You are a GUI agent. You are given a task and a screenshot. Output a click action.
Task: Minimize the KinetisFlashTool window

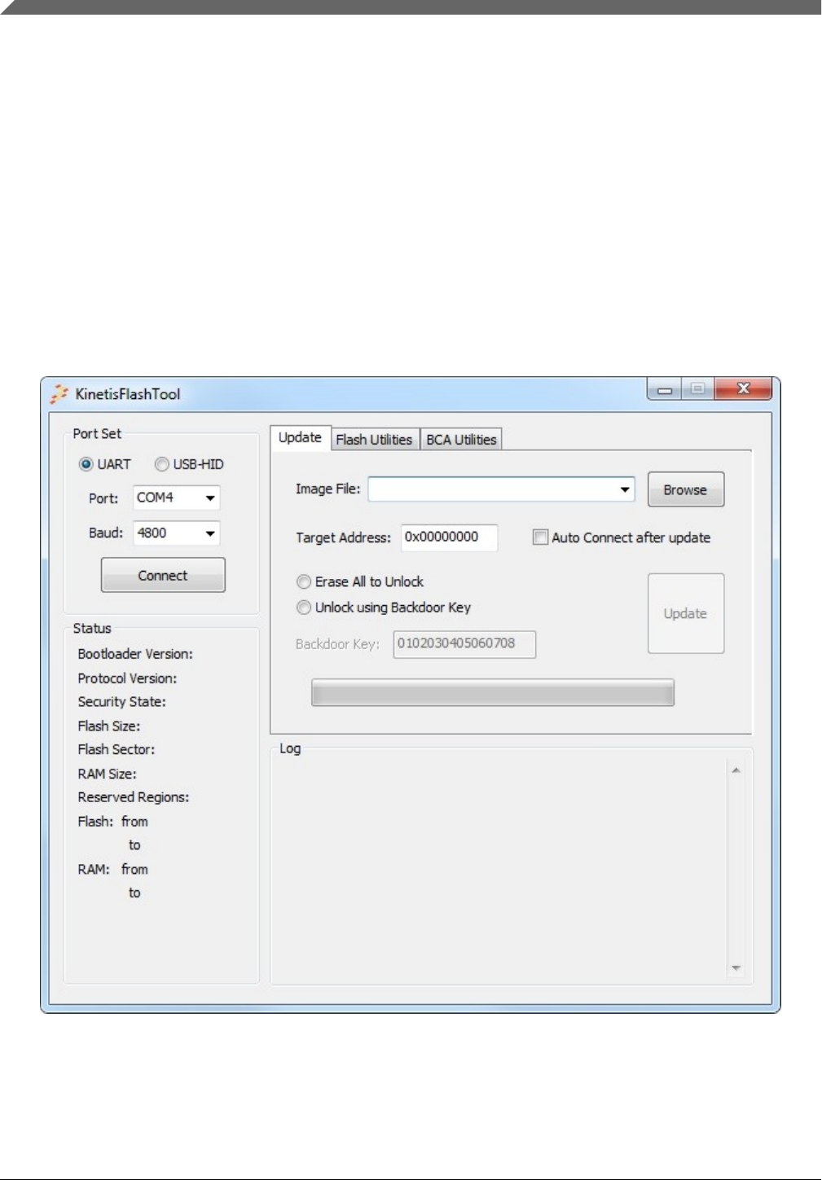[x=665, y=389]
